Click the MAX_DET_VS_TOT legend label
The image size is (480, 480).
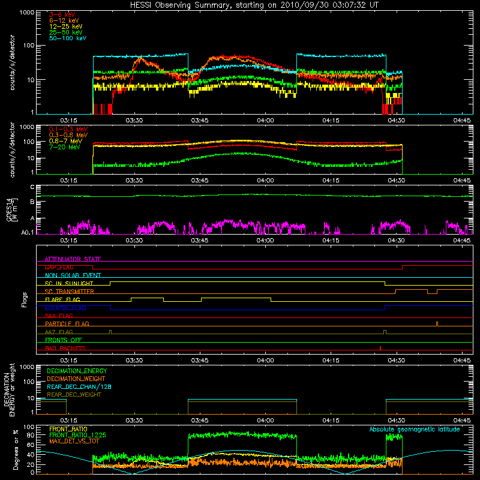[x=74, y=441]
